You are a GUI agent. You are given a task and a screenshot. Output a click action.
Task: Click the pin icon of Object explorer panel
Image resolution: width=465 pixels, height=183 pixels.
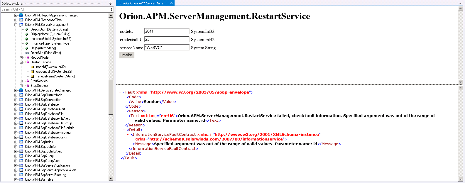110,3
